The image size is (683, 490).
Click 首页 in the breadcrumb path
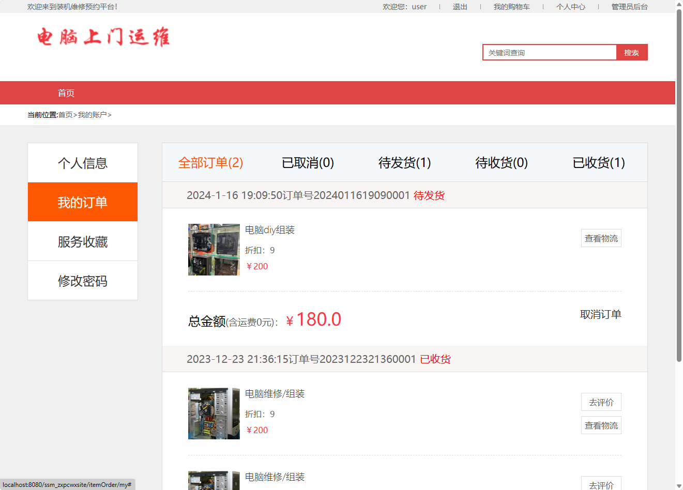point(65,114)
